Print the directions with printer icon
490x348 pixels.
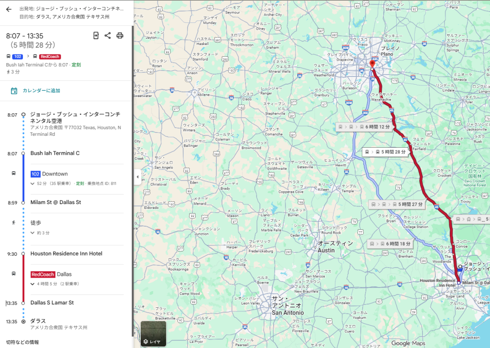pyautogui.click(x=120, y=35)
